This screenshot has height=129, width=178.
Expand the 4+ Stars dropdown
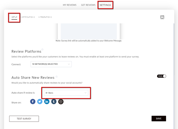pos(66,93)
